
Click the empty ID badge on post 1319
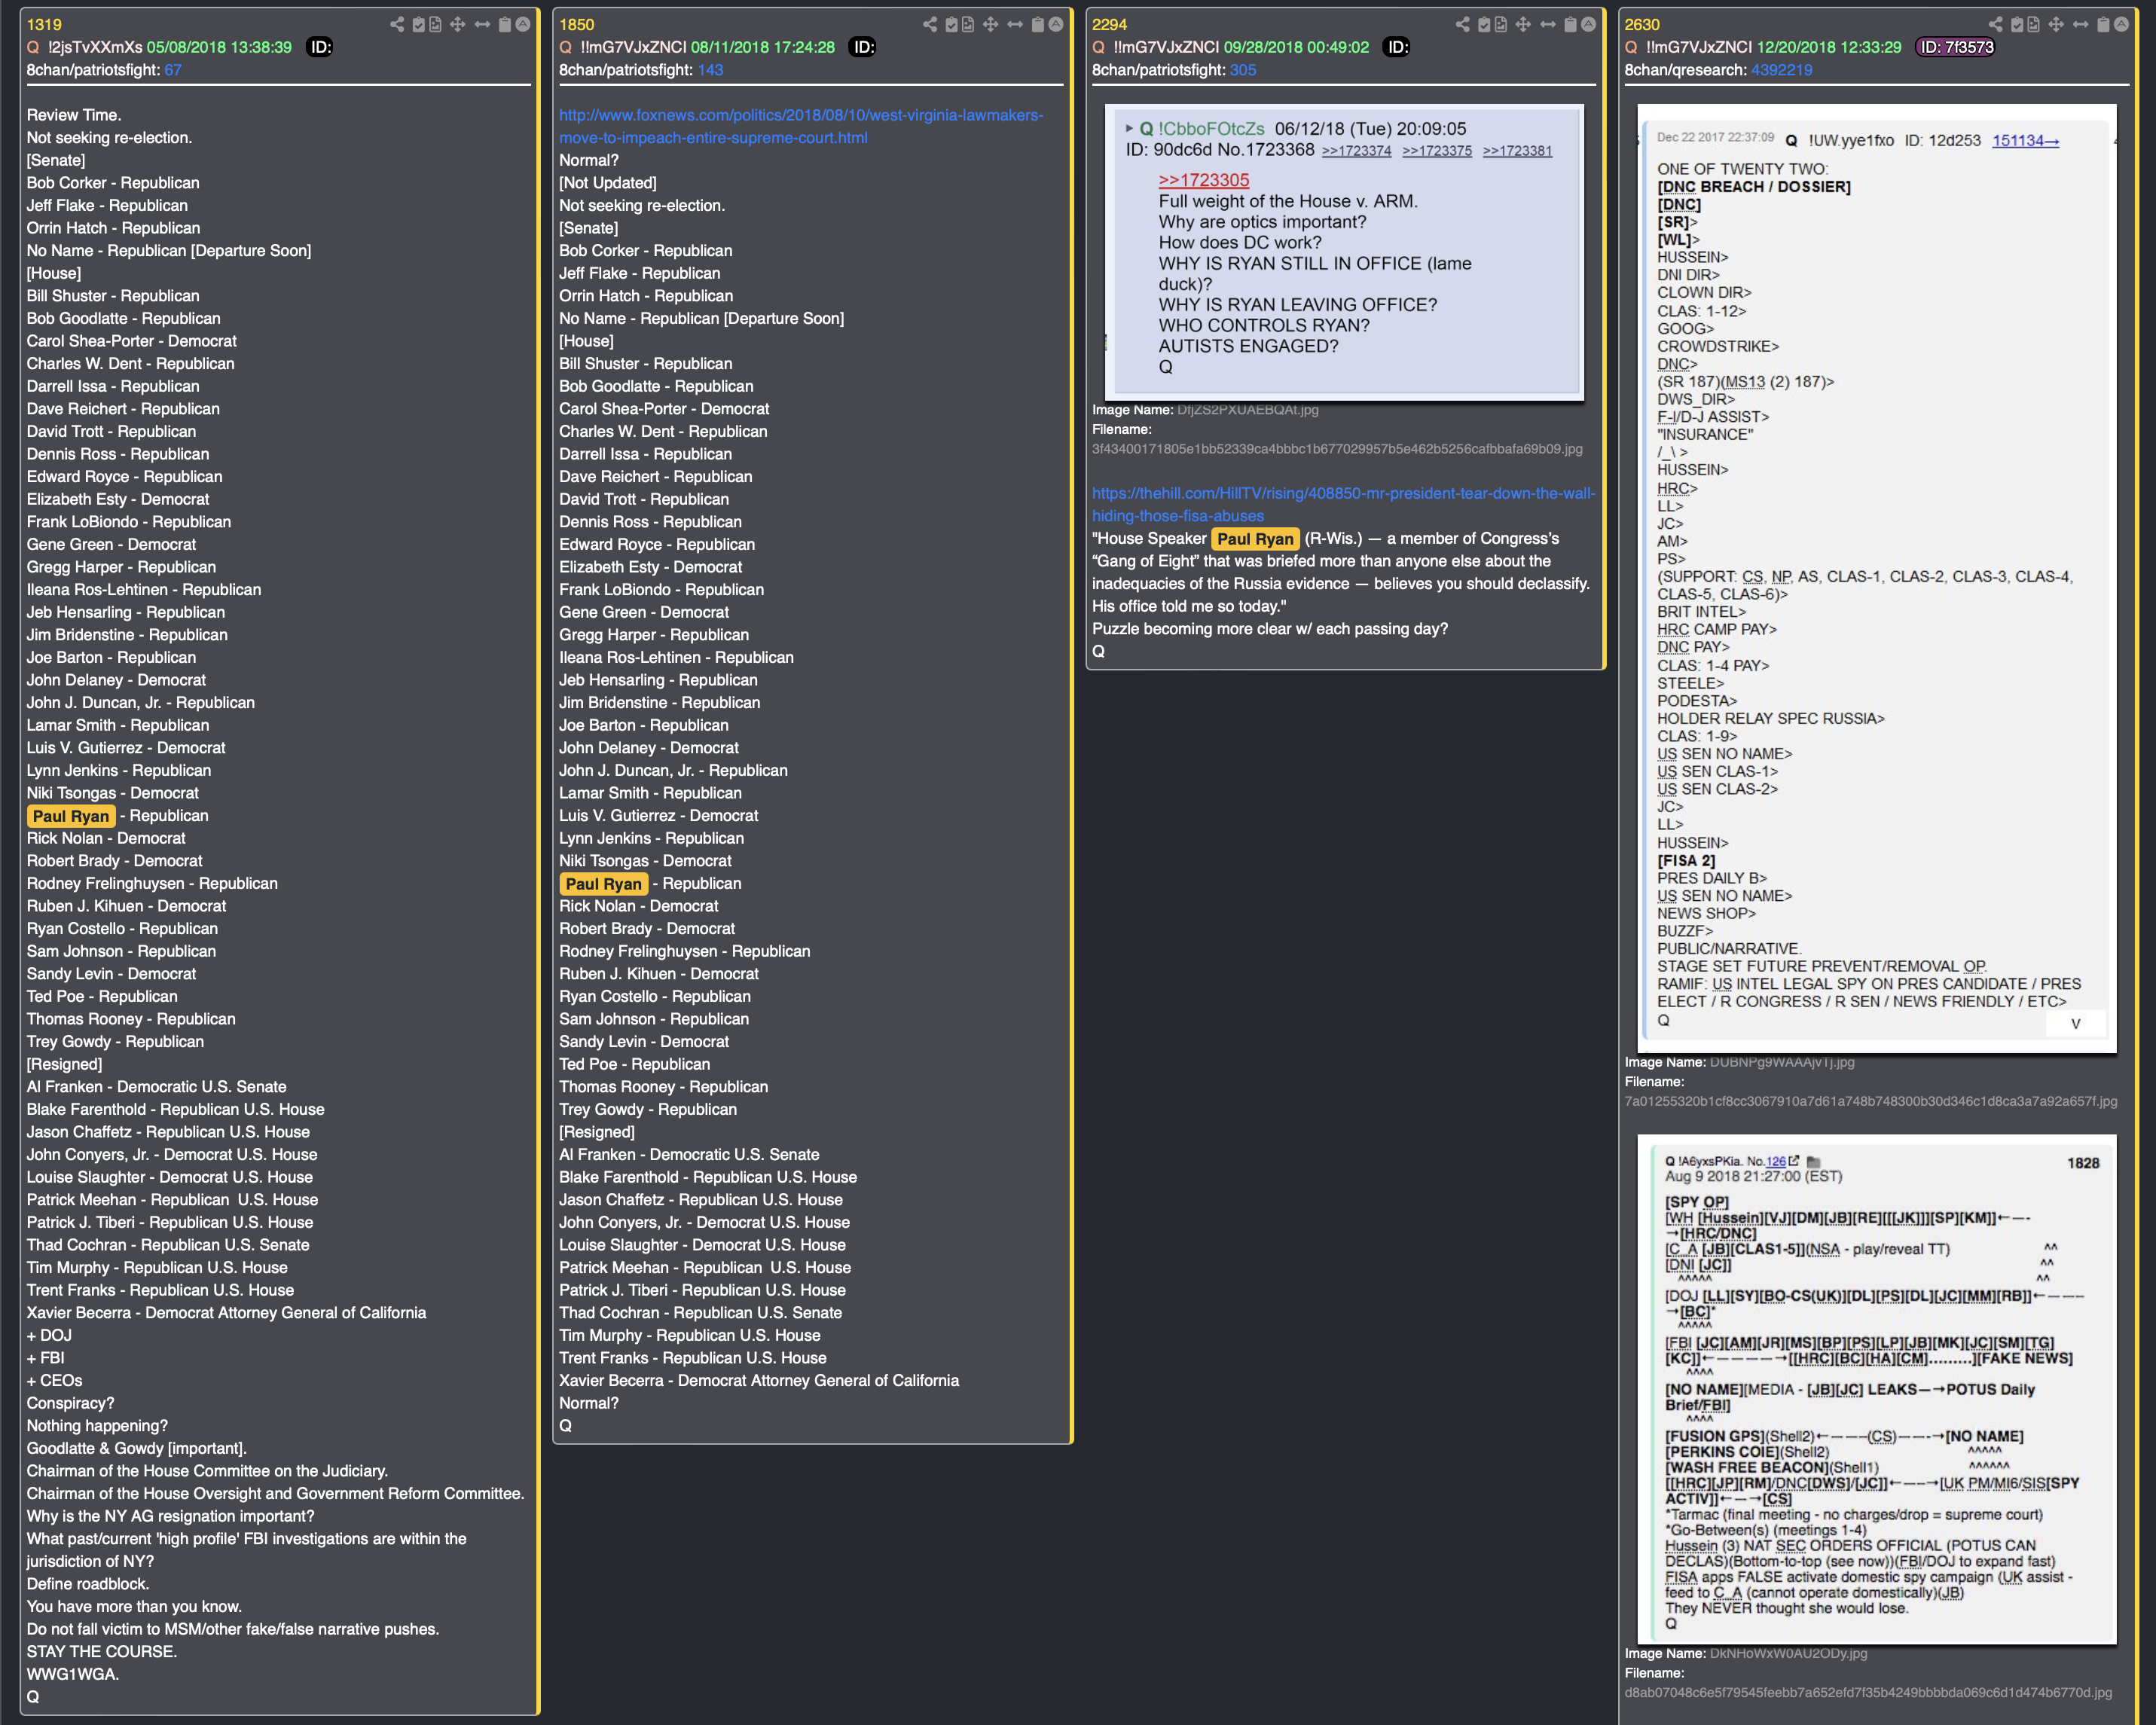pos(320,47)
